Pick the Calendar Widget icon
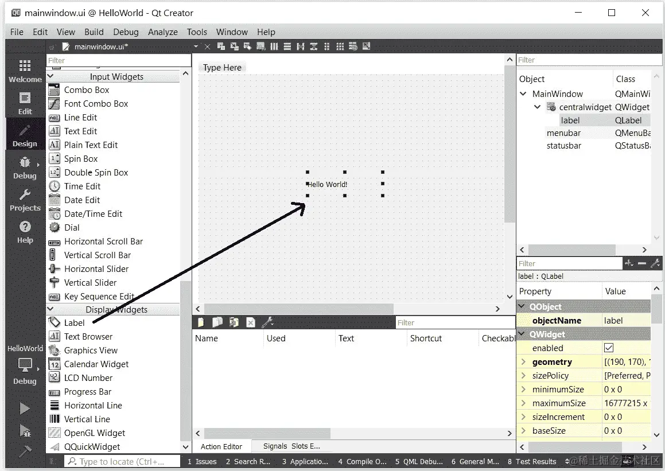Screen dimensions: 665x471 tap(55, 364)
